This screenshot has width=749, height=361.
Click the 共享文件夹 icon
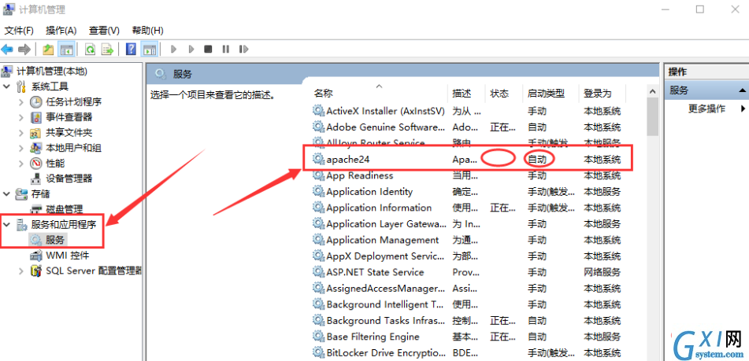(36, 133)
